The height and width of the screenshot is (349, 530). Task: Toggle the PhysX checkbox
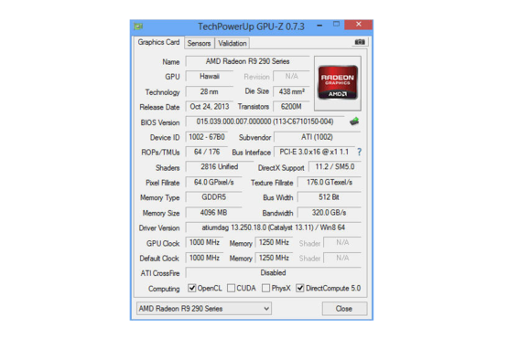coord(266,288)
